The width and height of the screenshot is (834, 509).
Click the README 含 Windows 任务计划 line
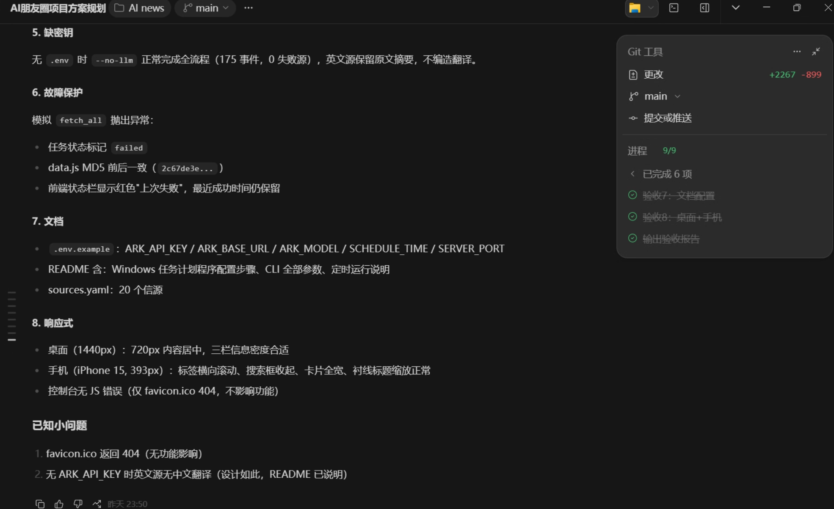(x=219, y=270)
